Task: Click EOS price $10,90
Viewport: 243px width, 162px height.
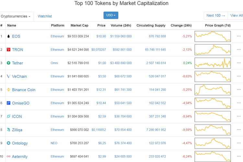Action: click(x=101, y=36)
